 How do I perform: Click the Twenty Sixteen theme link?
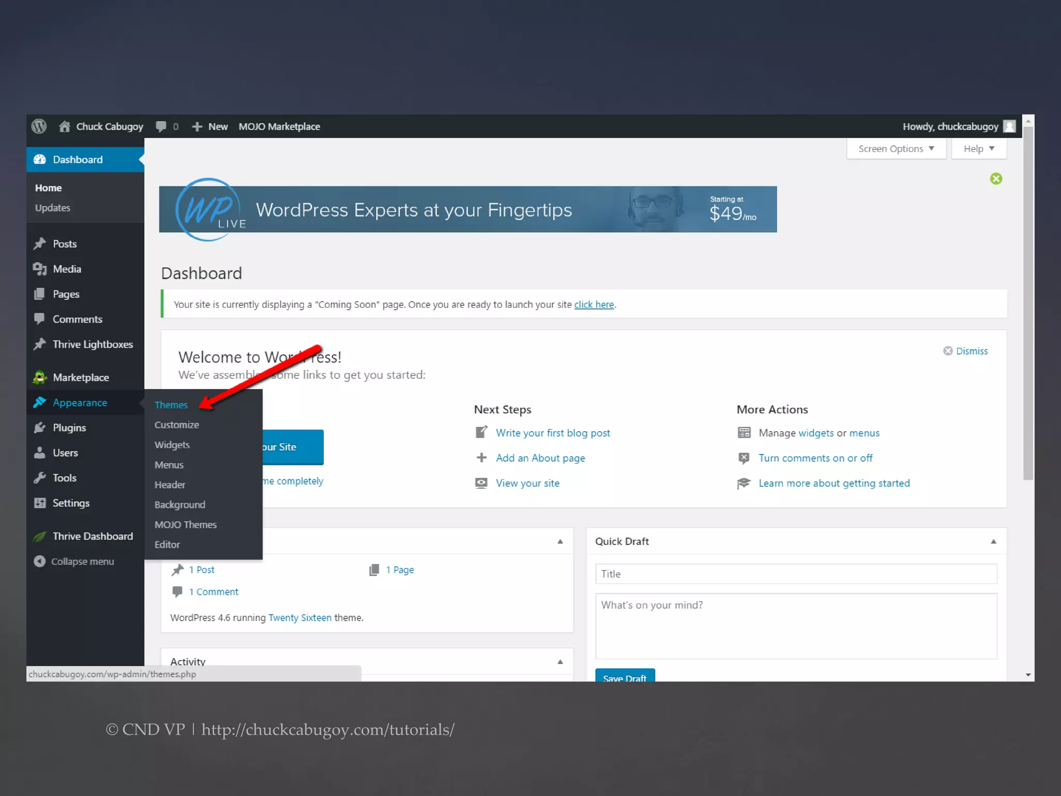click(x=300, y=618)
